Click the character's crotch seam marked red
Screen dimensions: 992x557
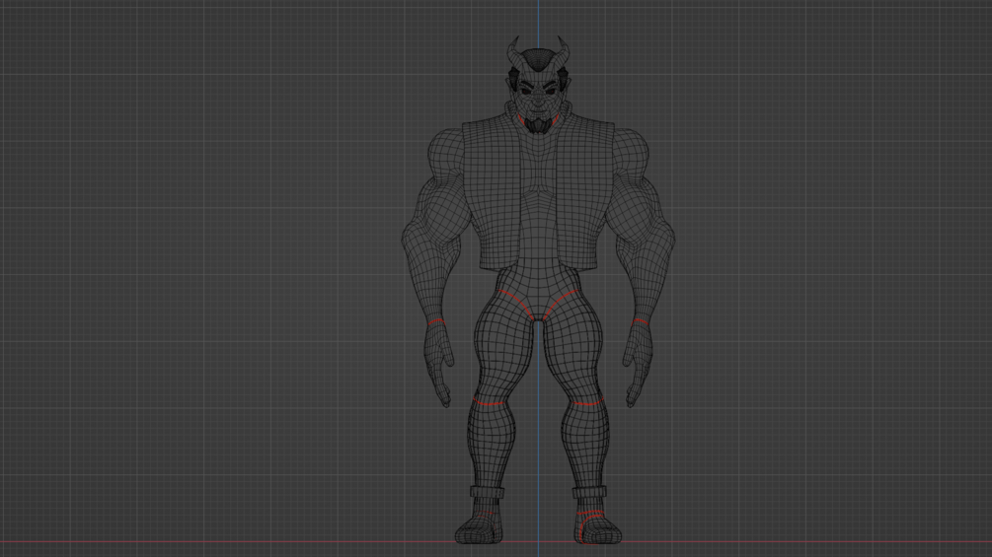click(538, 305)
